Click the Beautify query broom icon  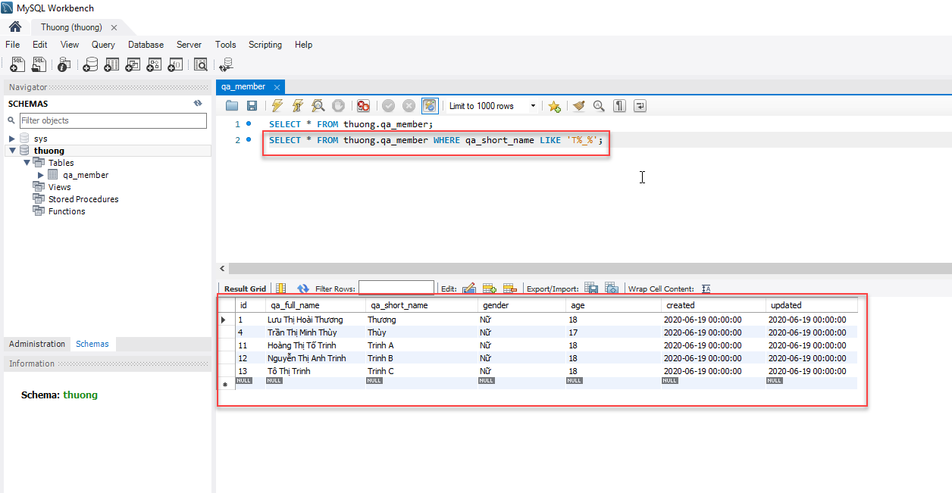579,106
